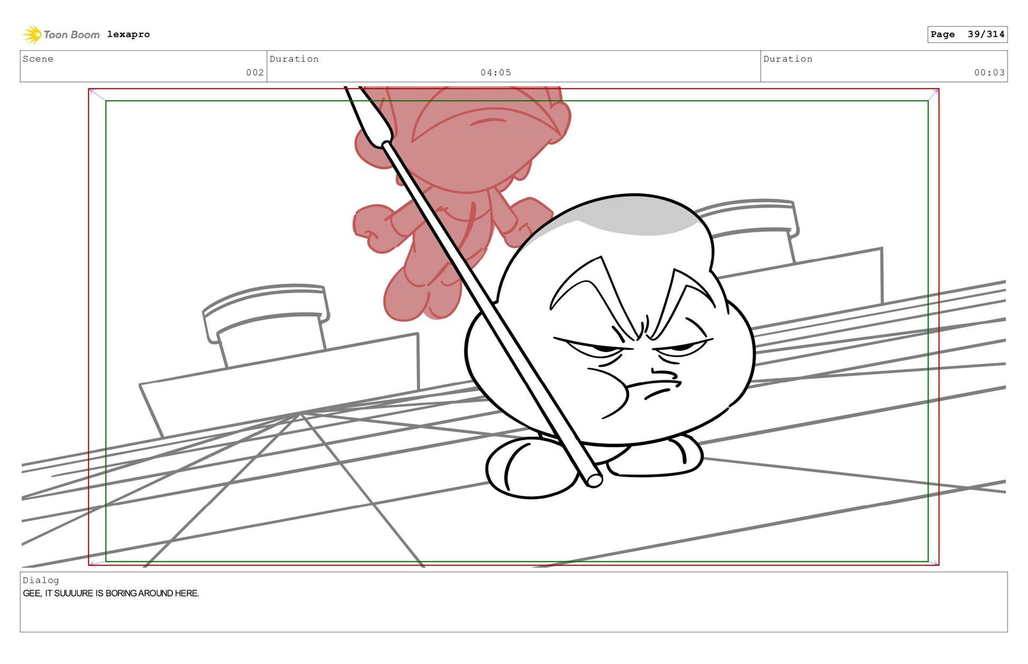Click the Toon Boom logo icon
The width and height of the screenshot is (1028, 664).
(32, 34)
